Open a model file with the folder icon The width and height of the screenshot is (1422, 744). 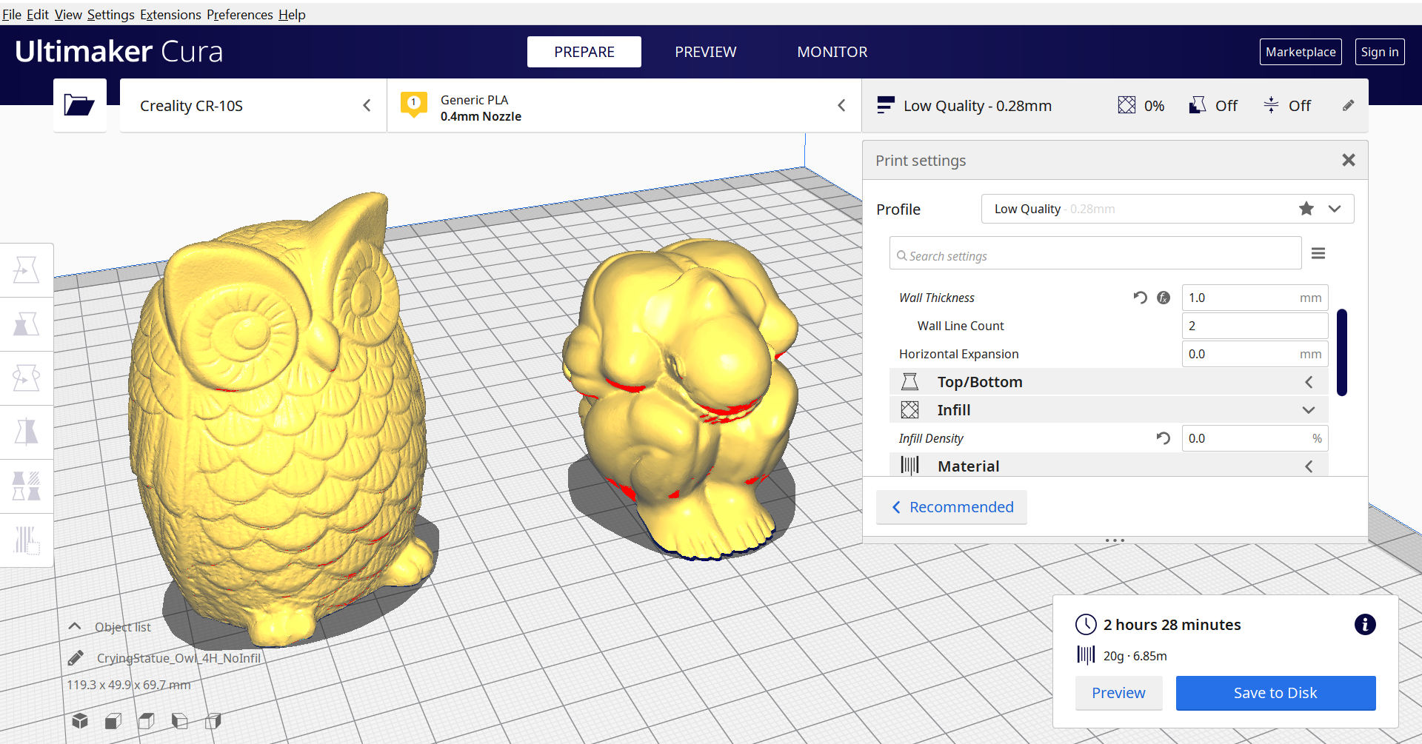point(79,105)
